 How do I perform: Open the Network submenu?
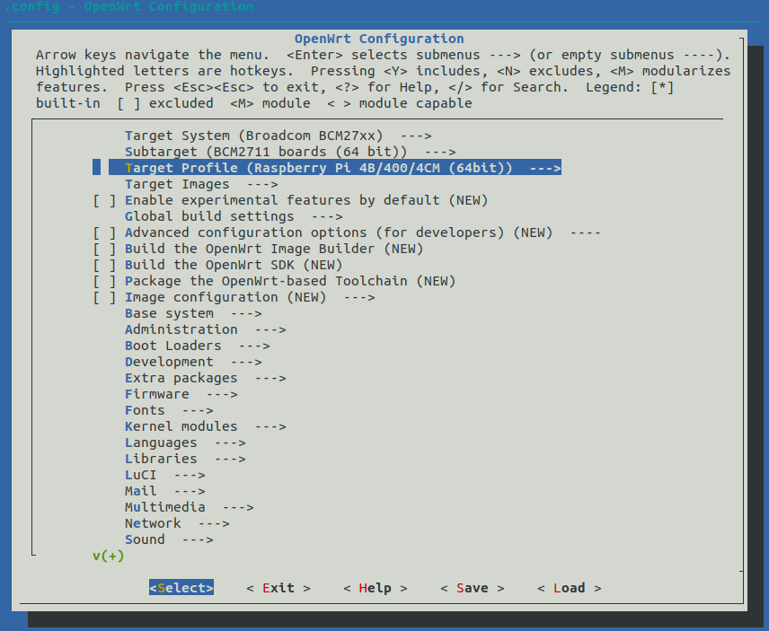177,523
